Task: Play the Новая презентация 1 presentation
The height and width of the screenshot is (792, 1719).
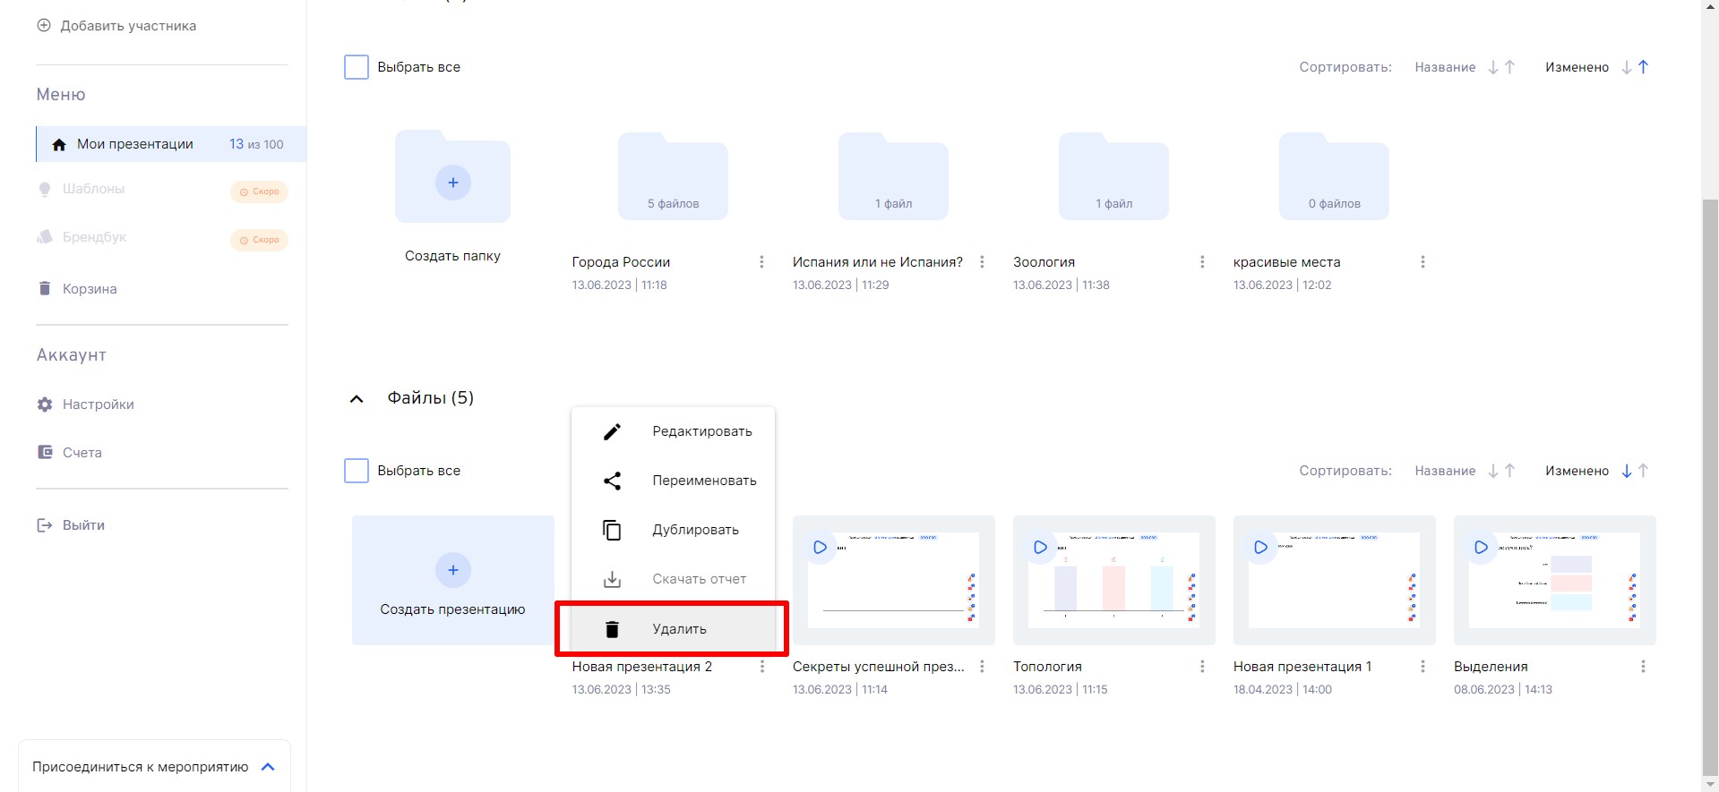Action: [x=1260, y=547]
